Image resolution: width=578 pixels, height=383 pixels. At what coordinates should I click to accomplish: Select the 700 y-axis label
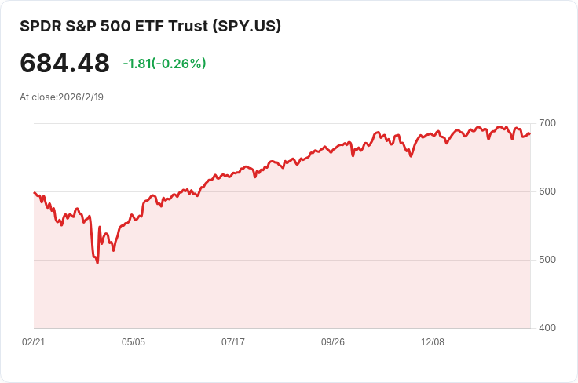[x=547, y=123]
